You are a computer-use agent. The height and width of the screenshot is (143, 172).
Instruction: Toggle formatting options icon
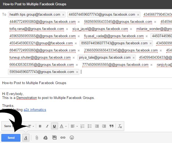pos(26,138)
